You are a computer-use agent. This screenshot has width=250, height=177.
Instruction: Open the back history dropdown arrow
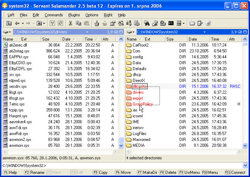[x=23, y=23]
